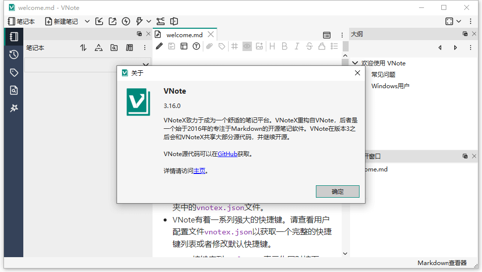Screen dimensions: 482x272
Task: Toggle section number hash icon
Action: 235,47
